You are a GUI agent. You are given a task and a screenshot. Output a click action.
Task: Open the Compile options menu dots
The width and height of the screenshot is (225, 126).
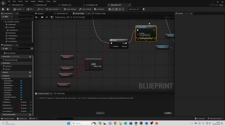pos(24,9)
